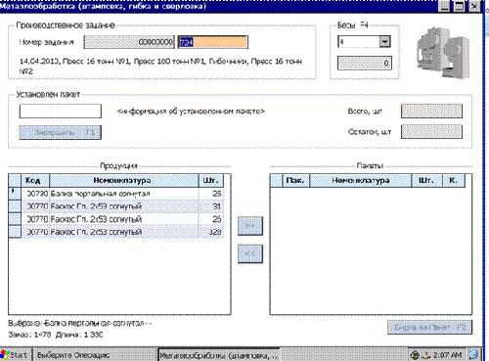
Task: Click the Бирка на Пакет F2 button
Action: tap(429, 327)
